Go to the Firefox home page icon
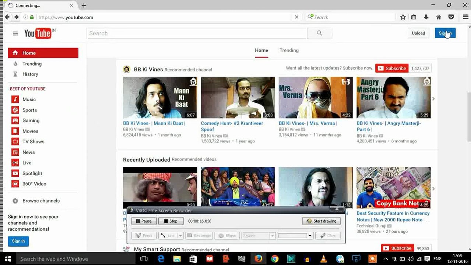This screenshot has height=265, width=471. (x=438, y=17)
